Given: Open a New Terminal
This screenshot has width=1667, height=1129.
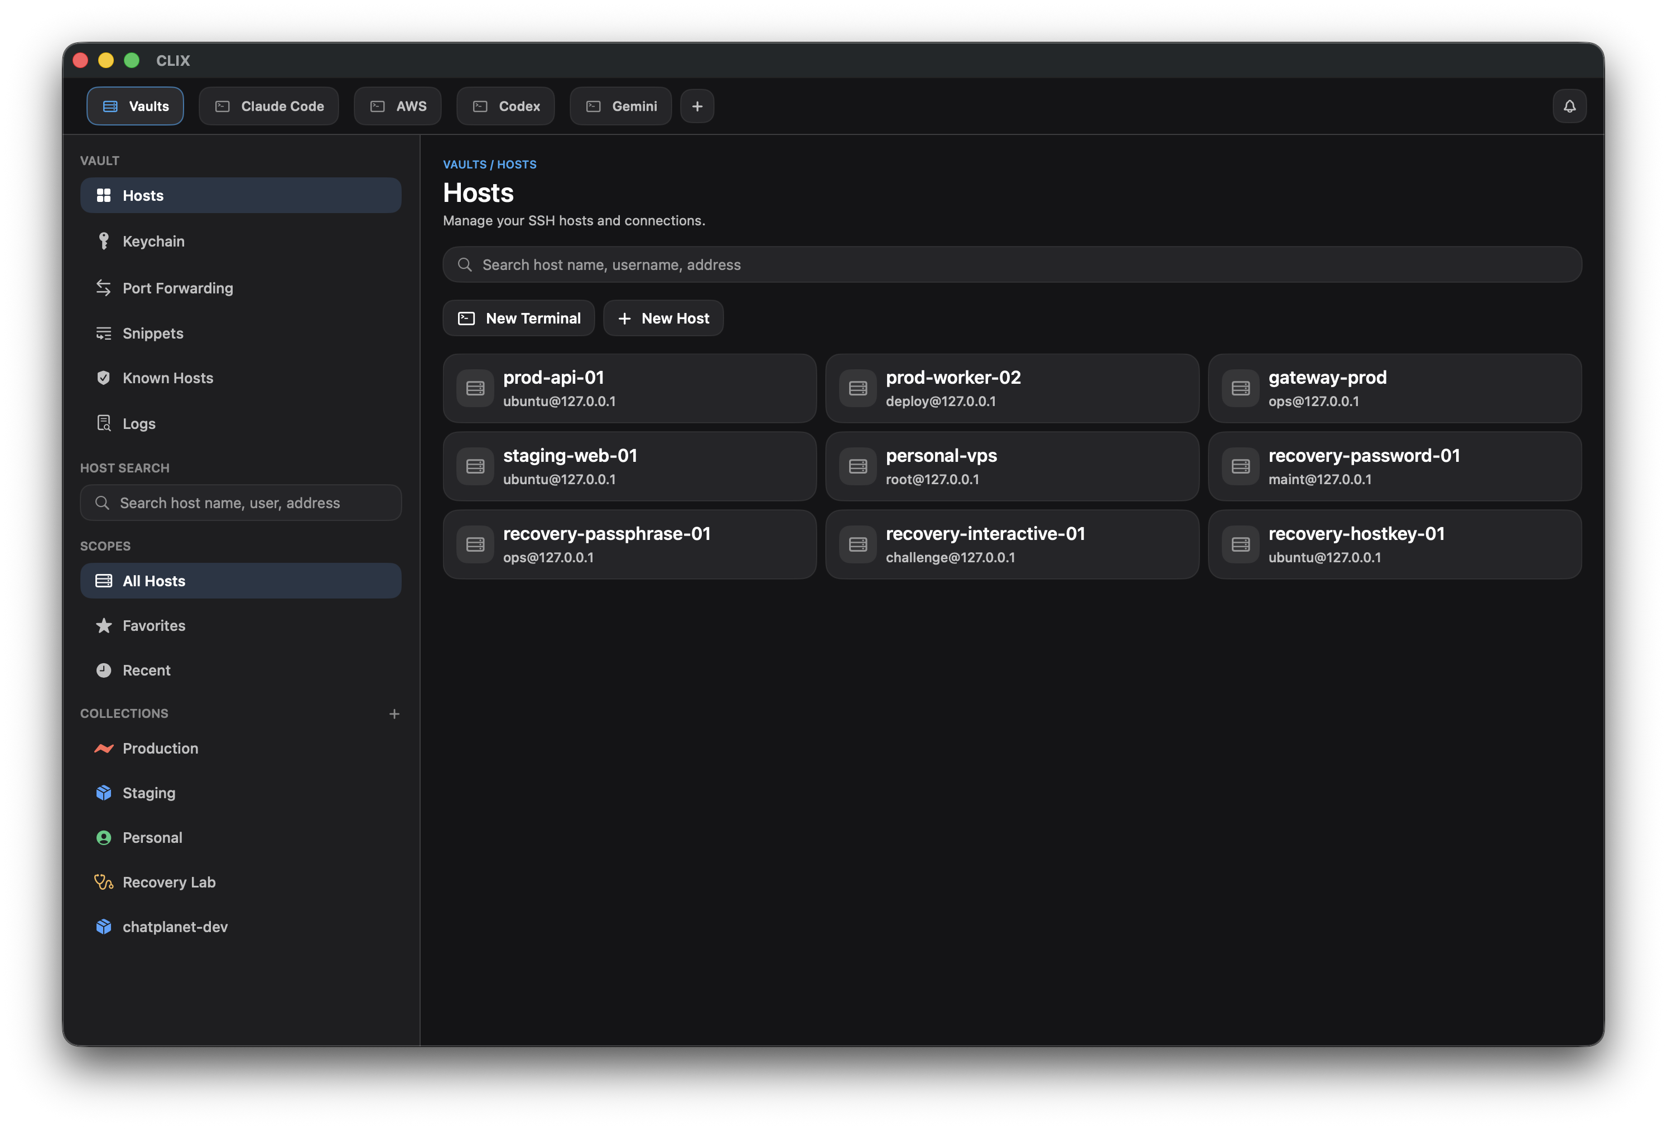Looking at the screenshot, I should pyautogui.click(x=518, y=318).
